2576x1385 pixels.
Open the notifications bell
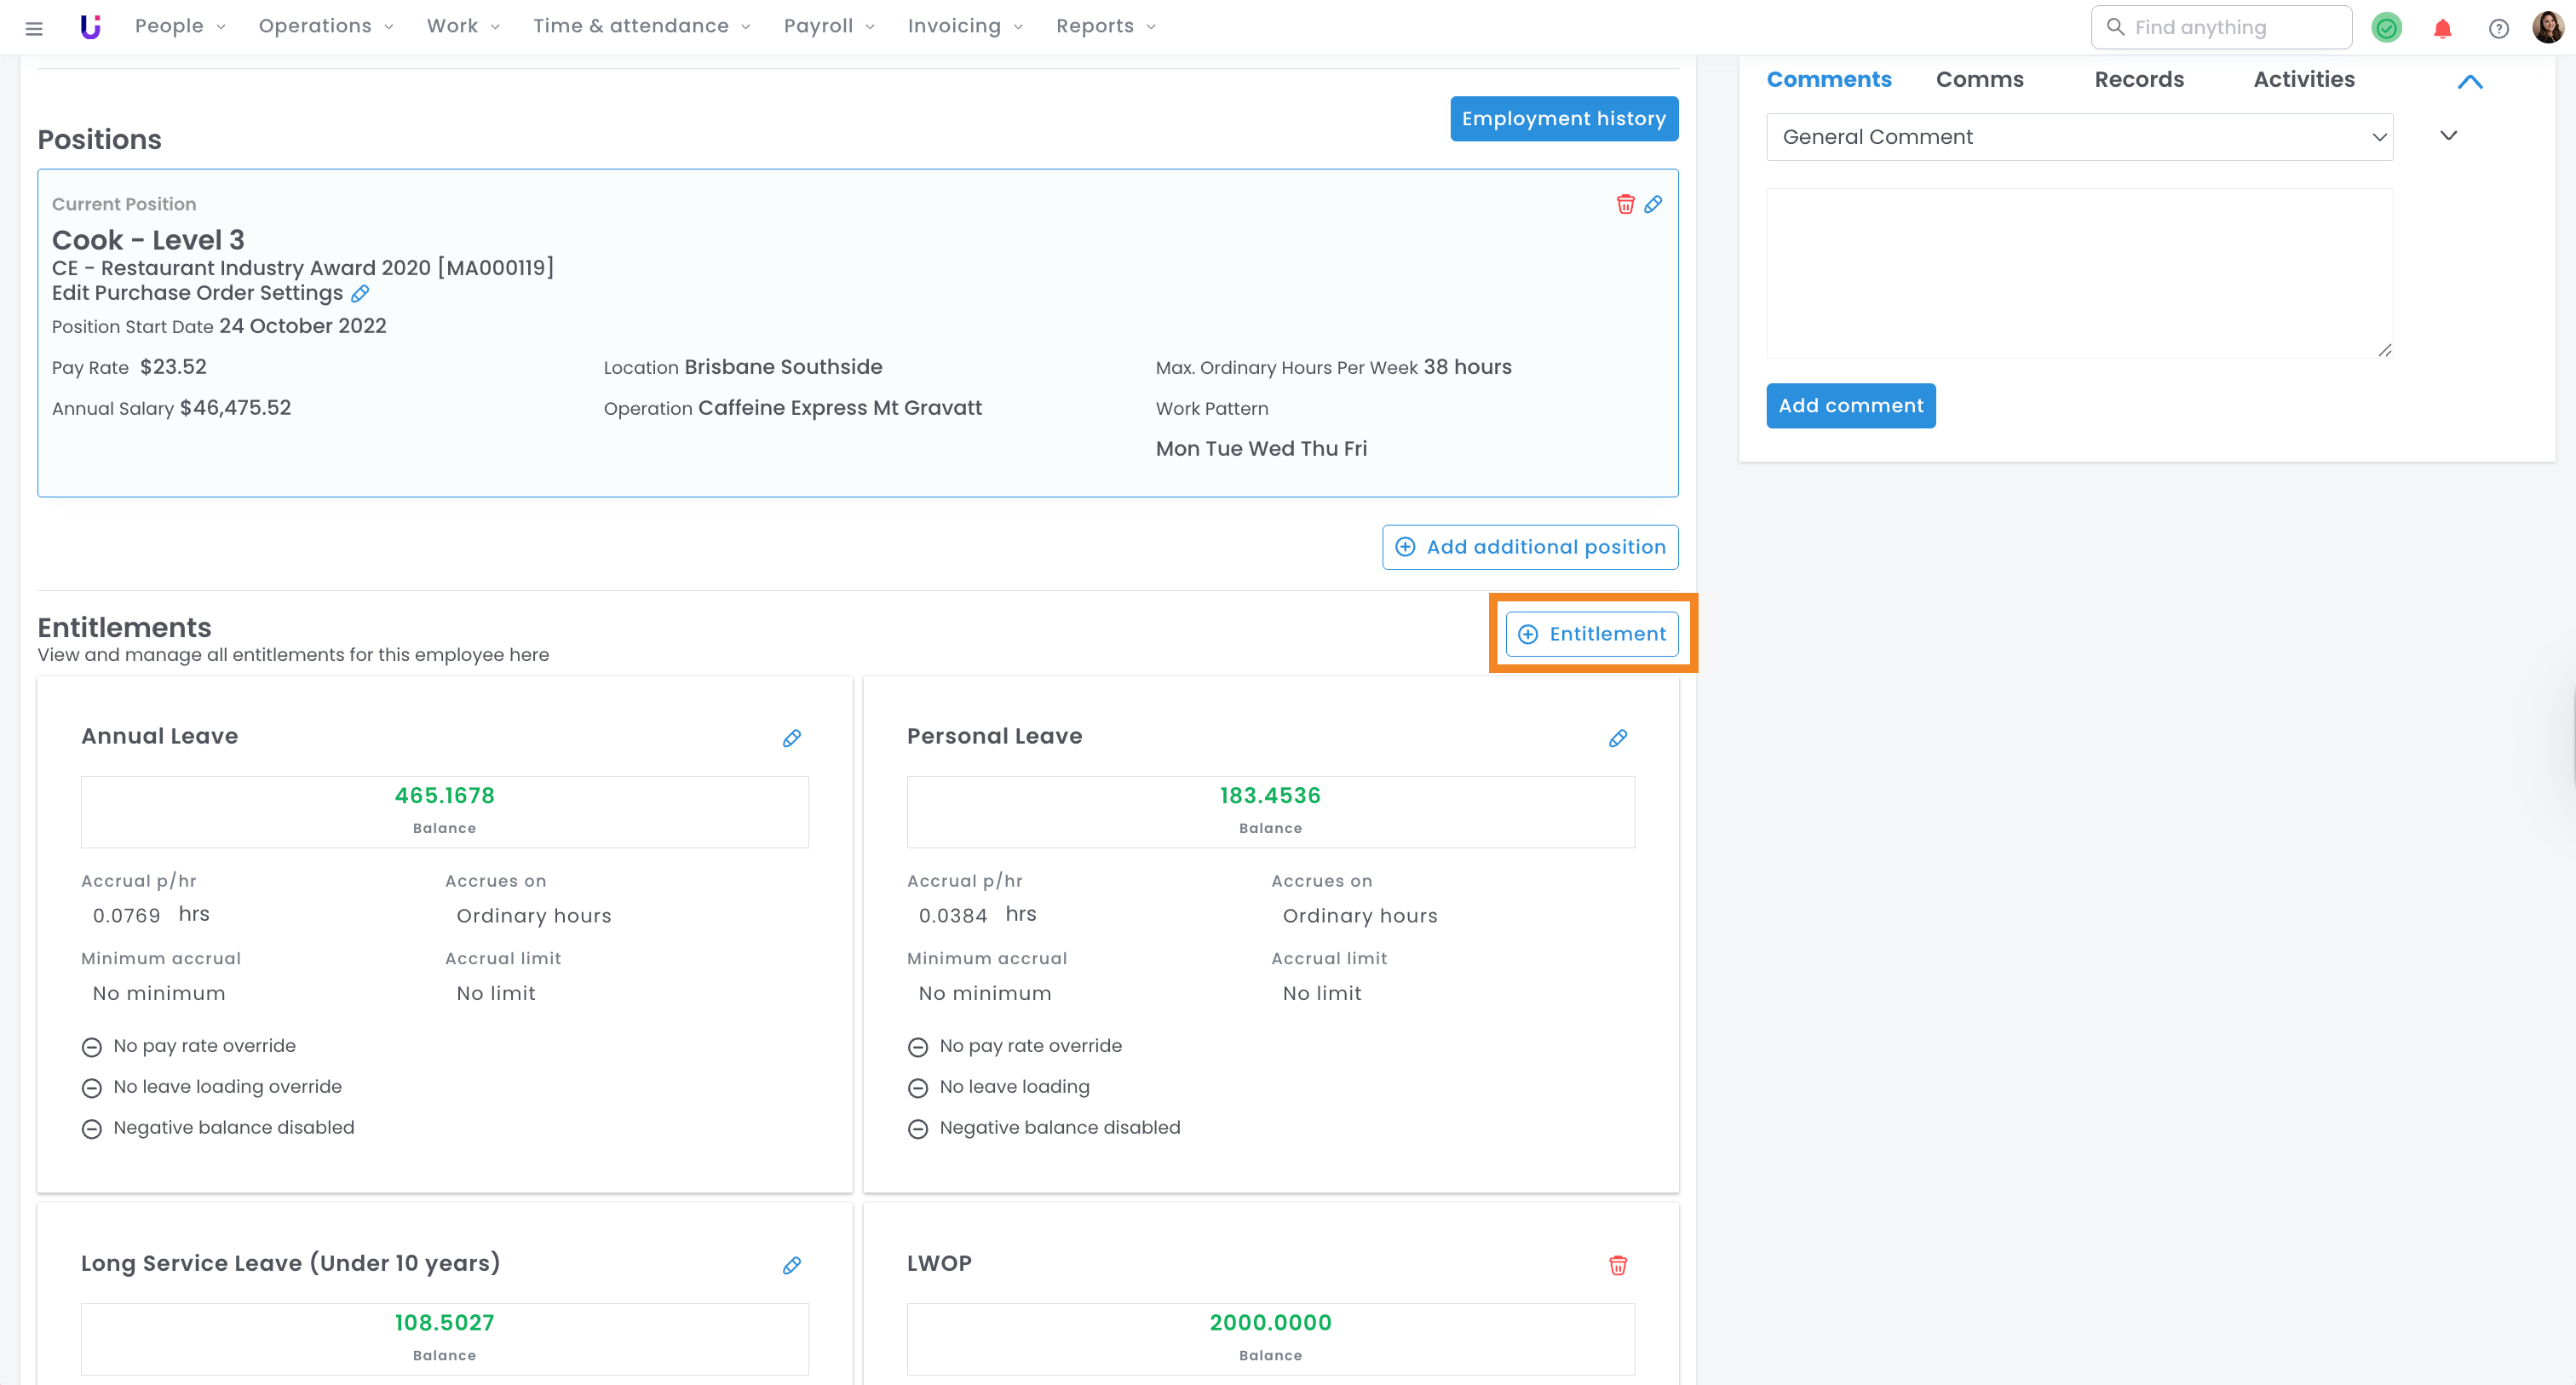pyautogui.click(x=2442, y=28)
